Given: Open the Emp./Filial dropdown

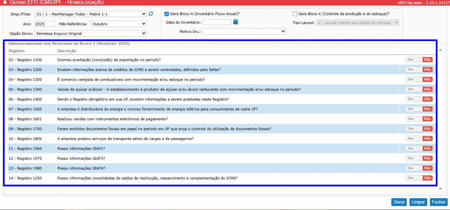Looking at the screenshot, I should 91,14.
